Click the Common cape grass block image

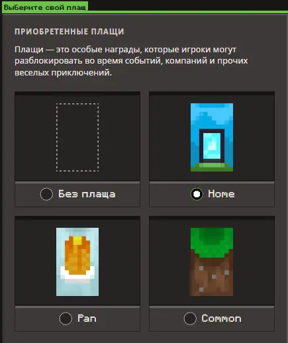coord(212,262)
